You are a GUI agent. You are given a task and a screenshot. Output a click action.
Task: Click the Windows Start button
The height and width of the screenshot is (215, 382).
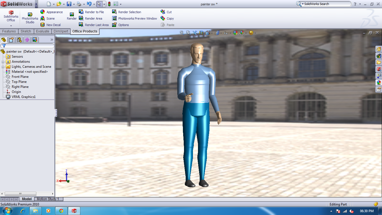click(x=7, y=211)
